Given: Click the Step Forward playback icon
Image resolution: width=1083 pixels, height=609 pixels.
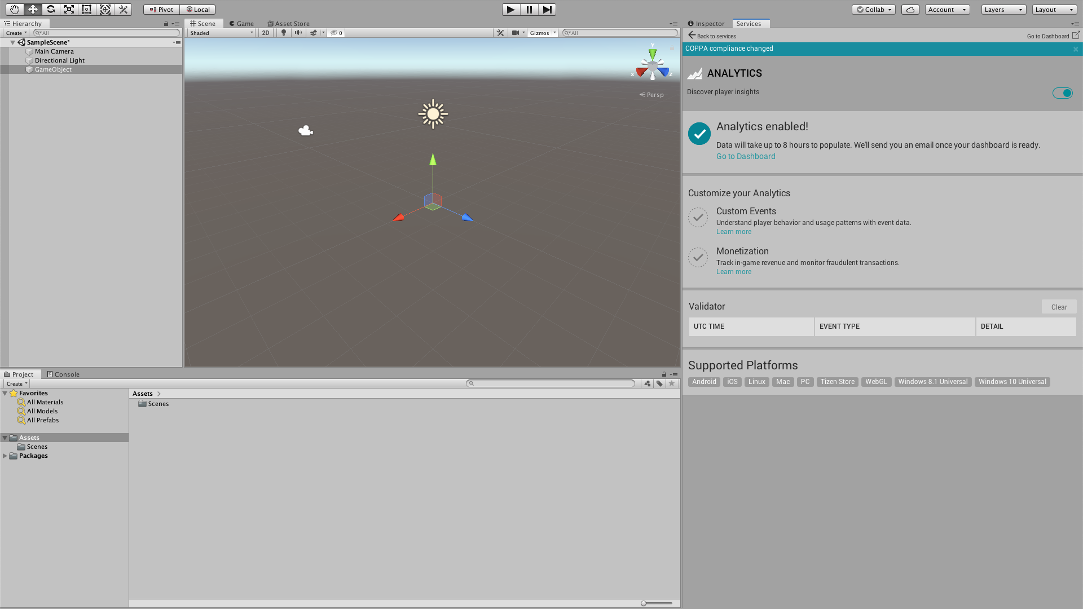Looking at the screenshot, I should point(547,9).
